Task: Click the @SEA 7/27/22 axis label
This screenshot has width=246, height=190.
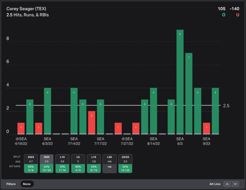Action: point(127,141)
